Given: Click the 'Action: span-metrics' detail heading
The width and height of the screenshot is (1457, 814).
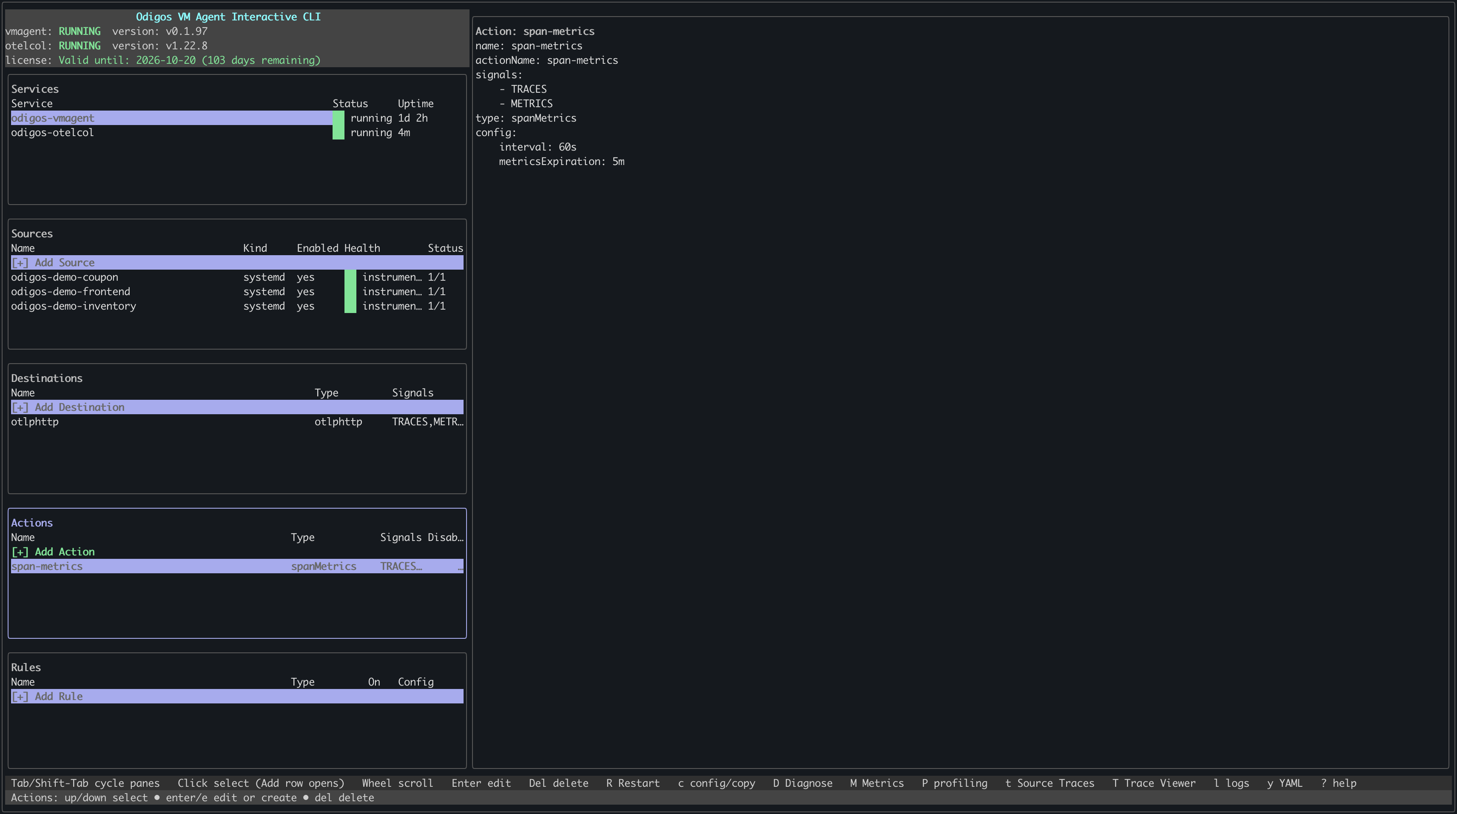Looking at the screenshot, I should [535, 31].
